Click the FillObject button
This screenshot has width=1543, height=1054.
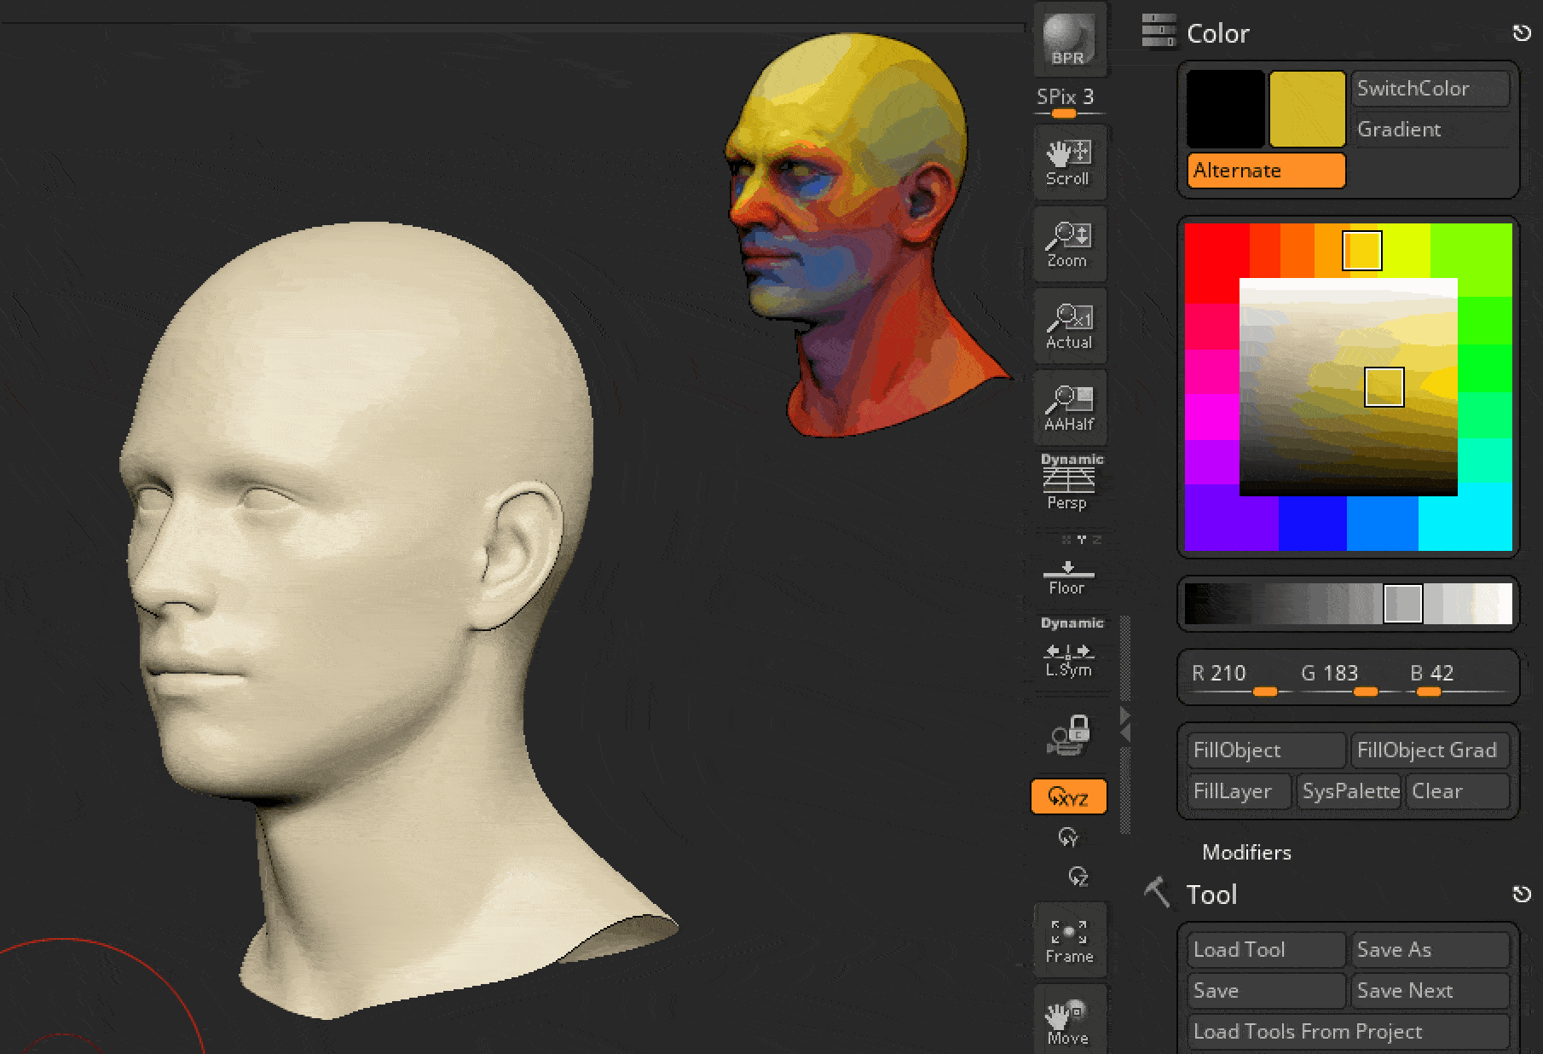click(x=1266, y=750)
